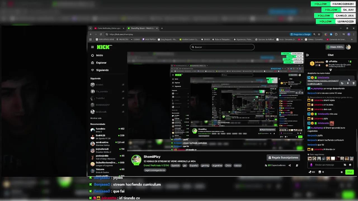Image resolution: width=358 pixels, height=201 pixels.
Task: Click the Buscar search field
Action: click(x=222, y=47)
